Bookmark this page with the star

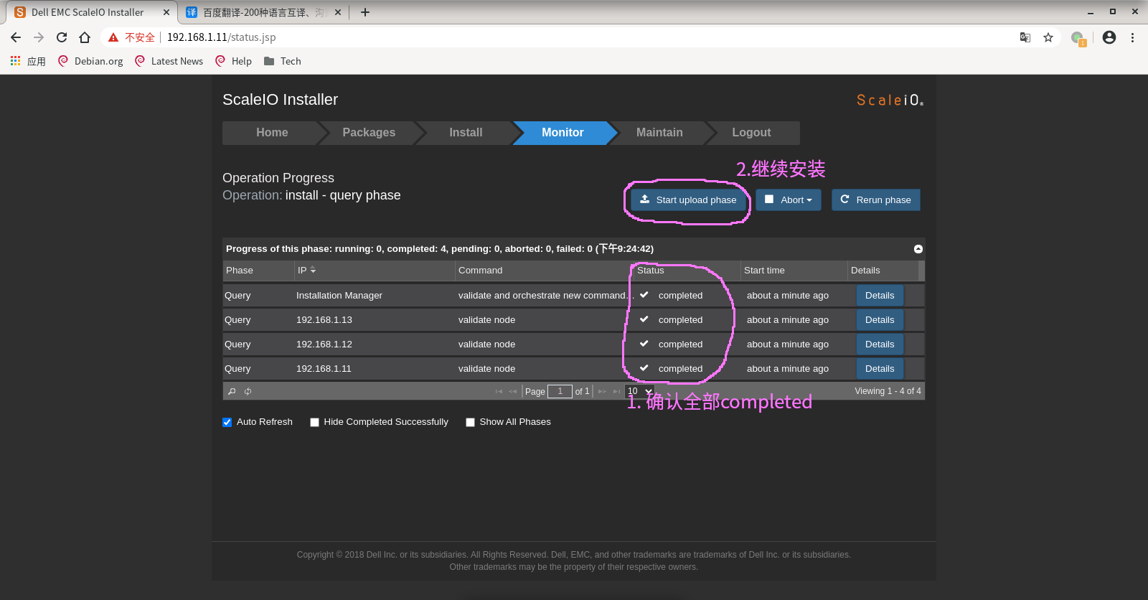(1048, 37)
